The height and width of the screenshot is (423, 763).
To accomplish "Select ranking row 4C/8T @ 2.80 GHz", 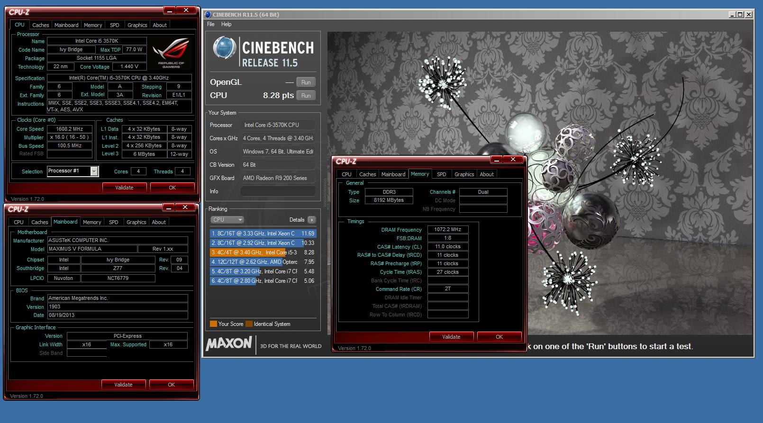I will click(x=263, y=281).
